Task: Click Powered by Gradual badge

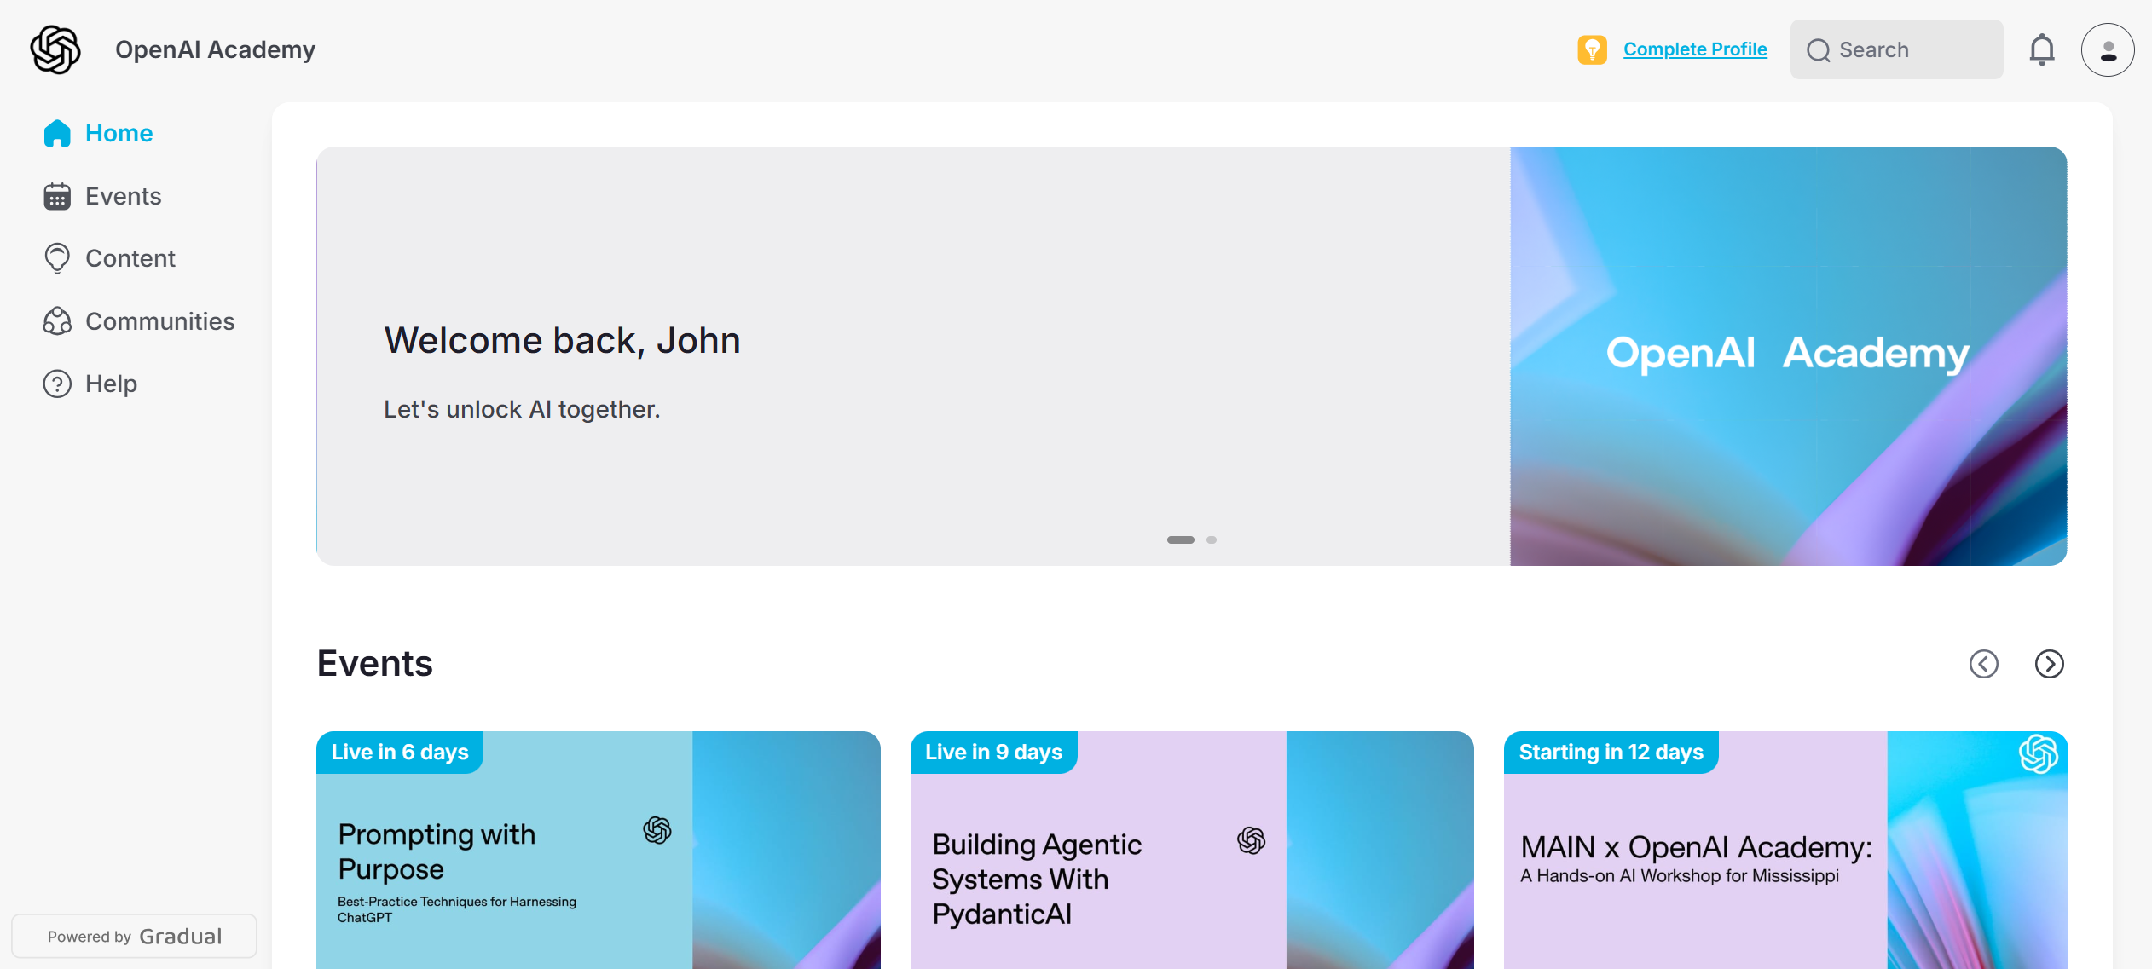Action: [x=134, y=936]
